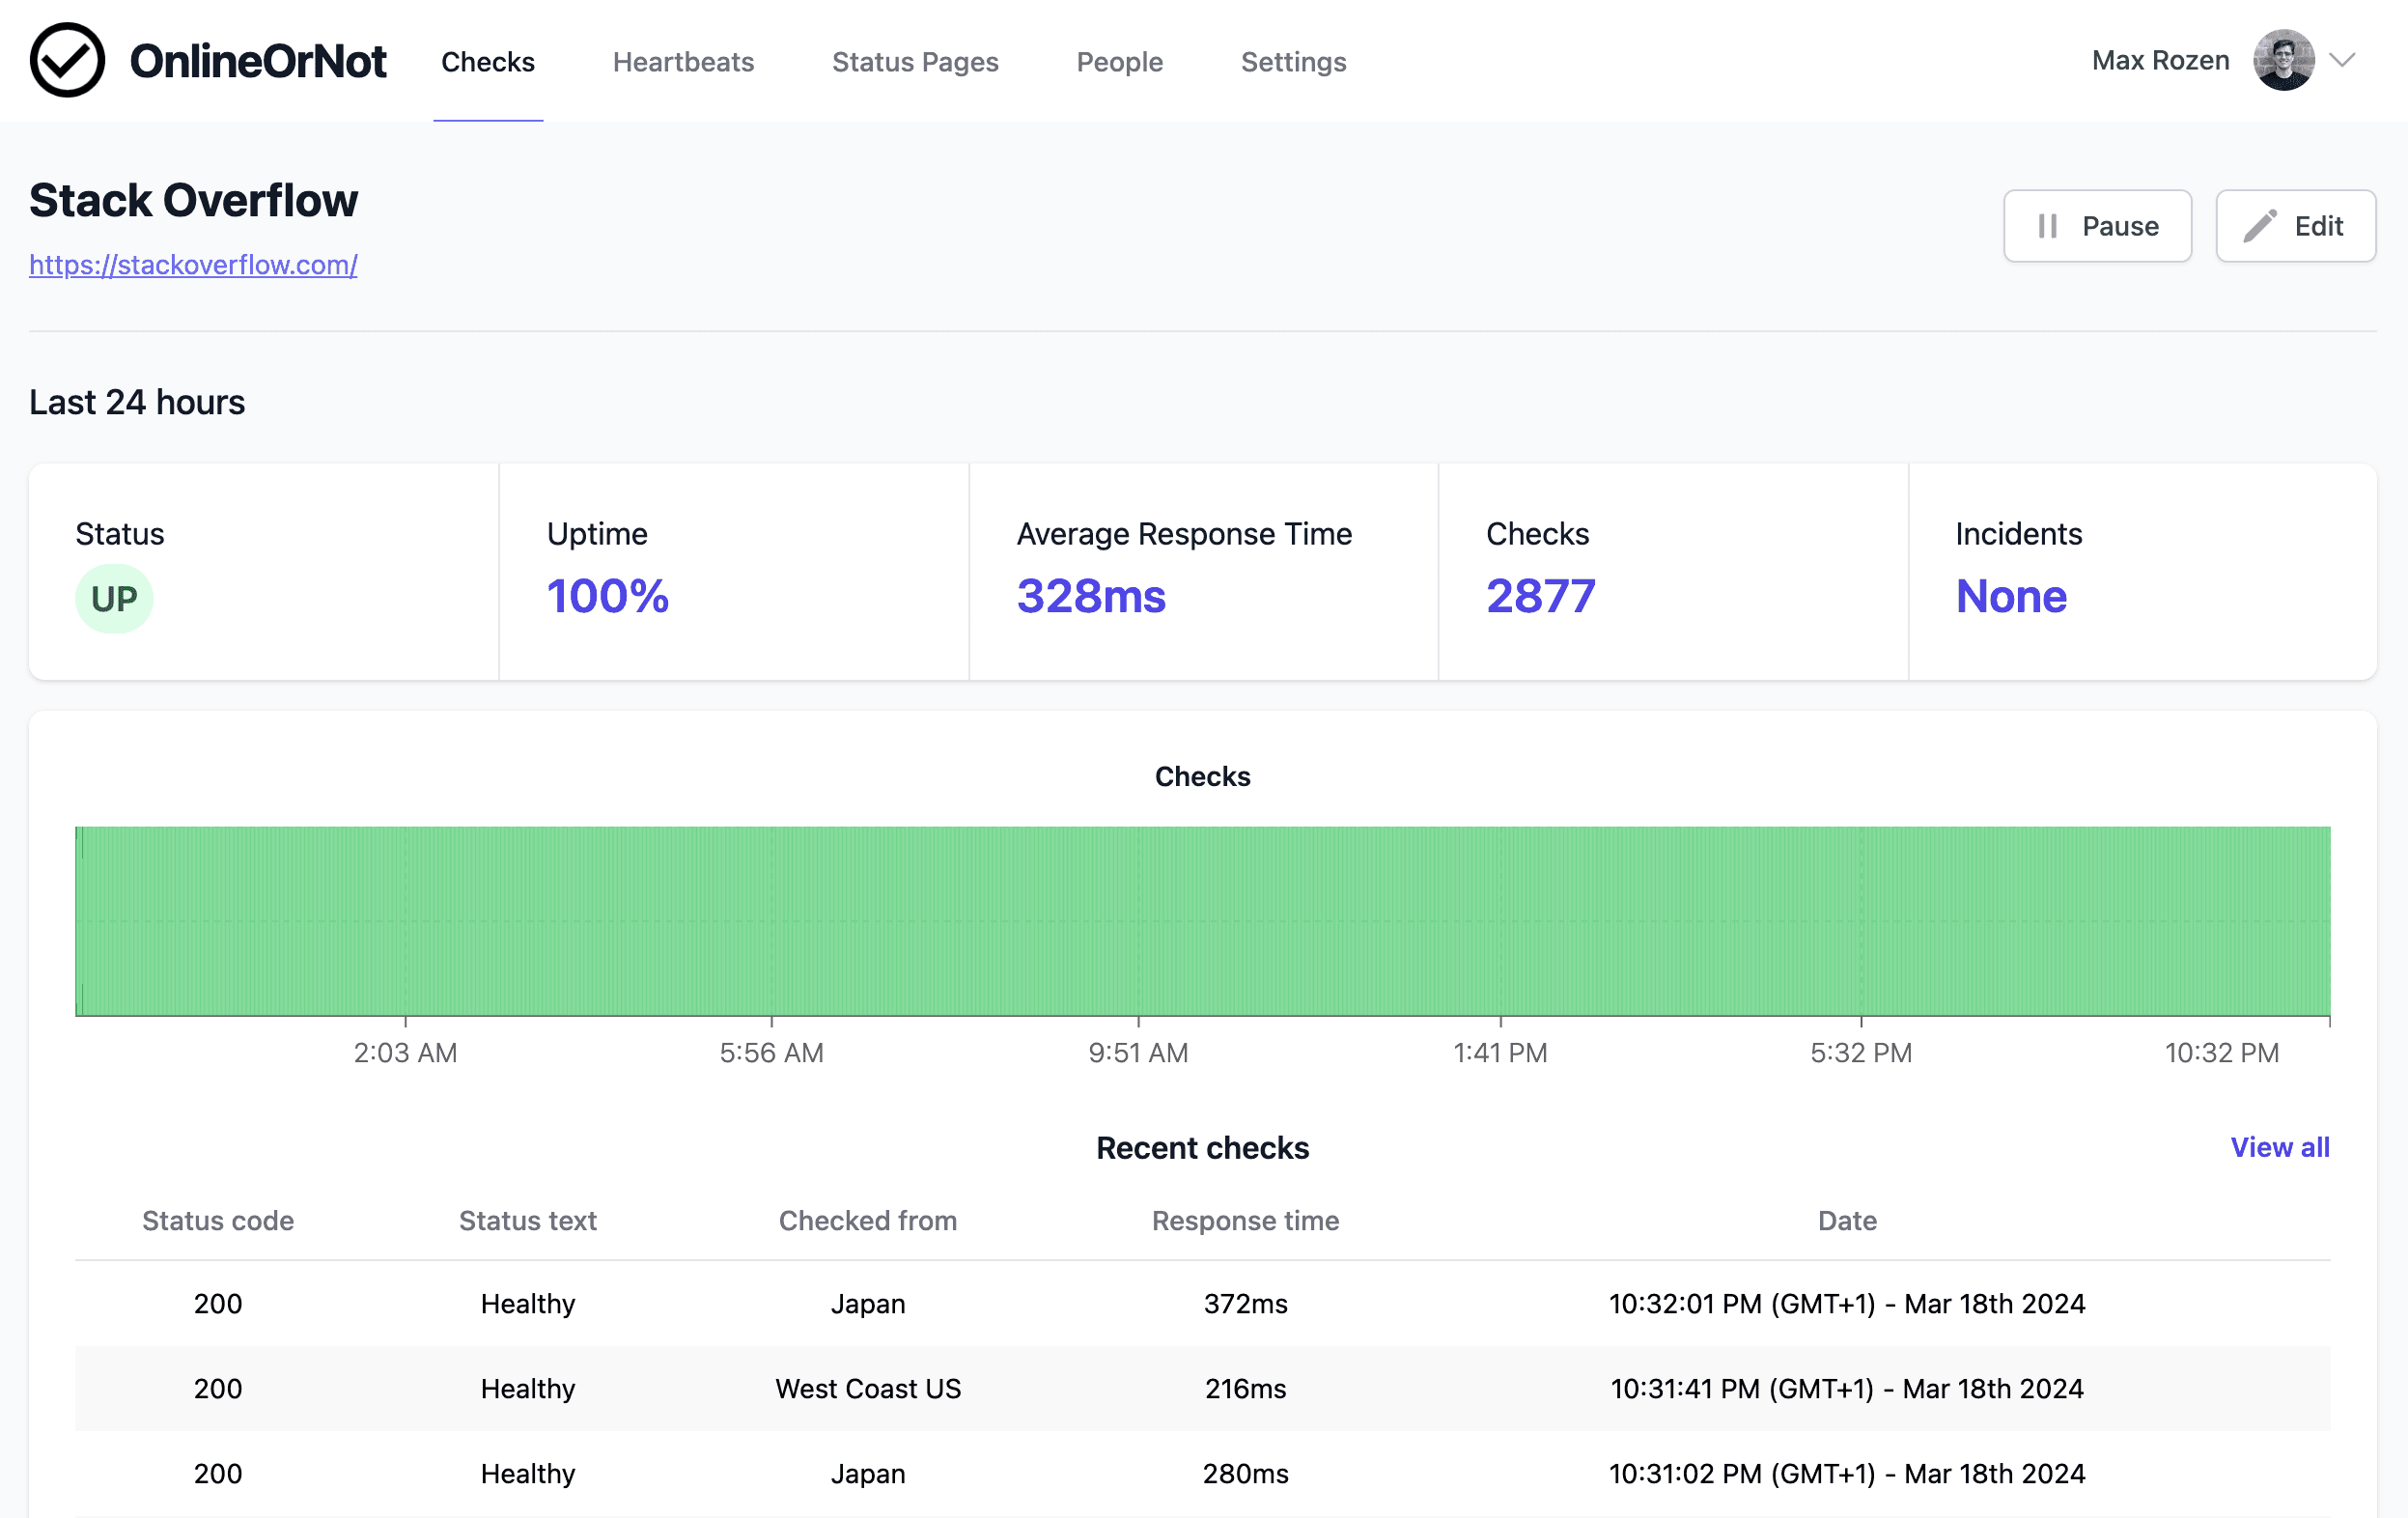Click the 2:03 AM chart axis marker

405,1052
